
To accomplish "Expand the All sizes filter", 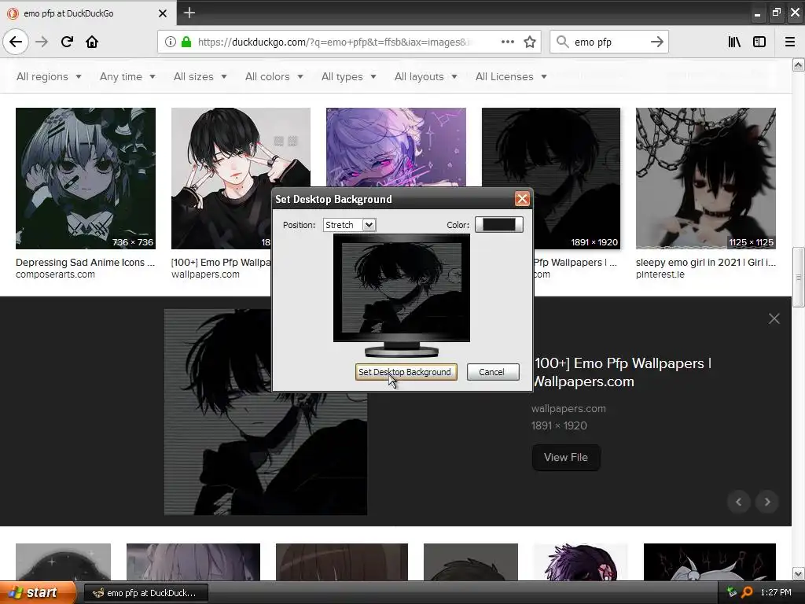I will point(200,76).
